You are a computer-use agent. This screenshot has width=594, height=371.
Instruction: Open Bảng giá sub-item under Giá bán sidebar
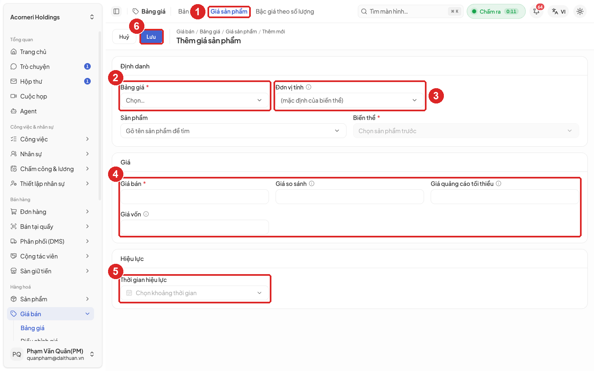pyautogui.click(x=33, y=328)
